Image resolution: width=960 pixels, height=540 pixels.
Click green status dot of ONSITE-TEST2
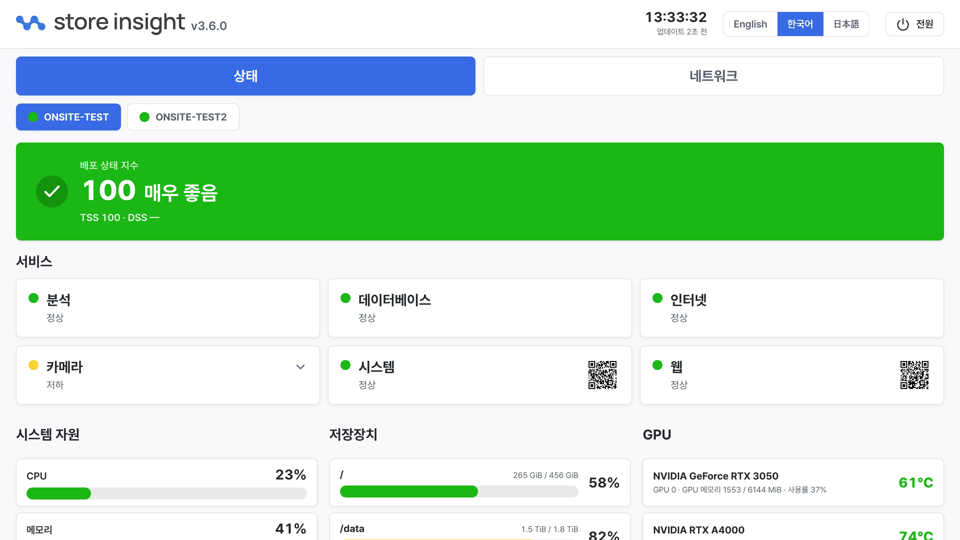(144, 117)
